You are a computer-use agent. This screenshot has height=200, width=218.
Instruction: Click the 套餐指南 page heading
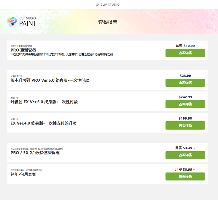point(108,22)
